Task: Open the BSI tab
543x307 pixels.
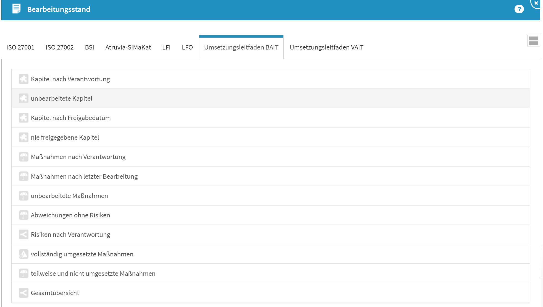Action: (x=89, y=47)
